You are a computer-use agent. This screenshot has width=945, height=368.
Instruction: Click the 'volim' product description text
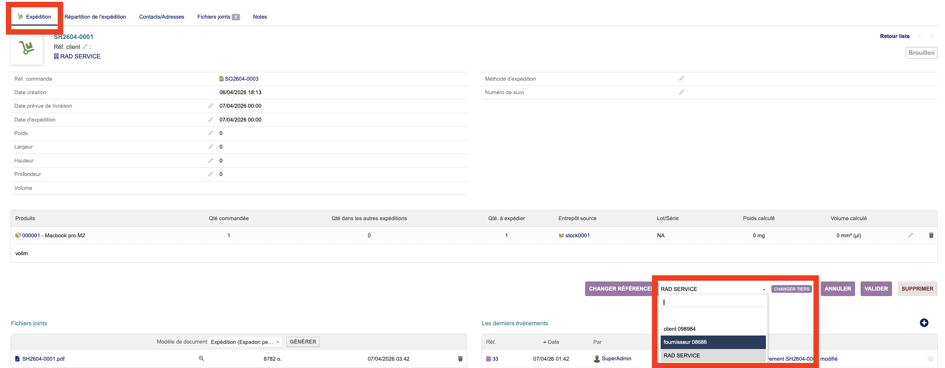pyautogui.click(x=22, y=253)
